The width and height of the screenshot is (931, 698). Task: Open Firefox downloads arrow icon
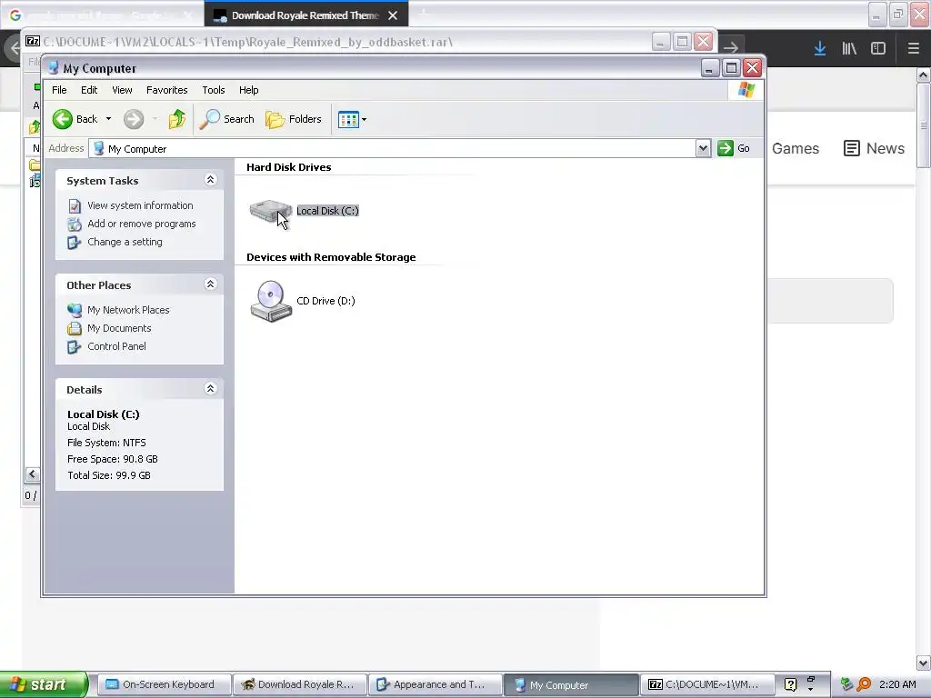click(820, 48)
